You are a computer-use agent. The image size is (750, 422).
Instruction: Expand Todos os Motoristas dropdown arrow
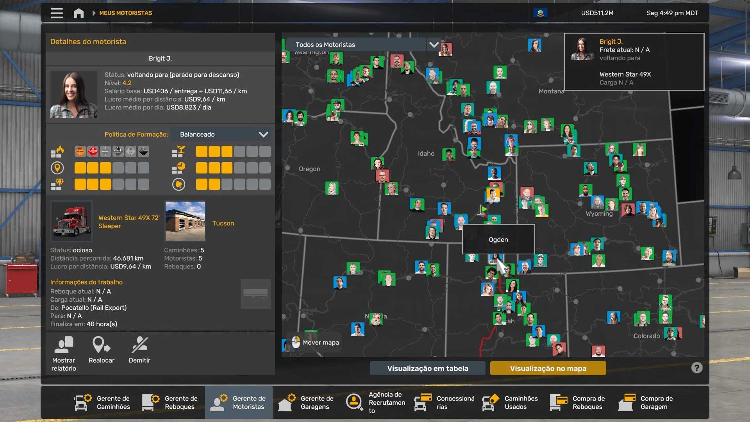click(434, 45)
